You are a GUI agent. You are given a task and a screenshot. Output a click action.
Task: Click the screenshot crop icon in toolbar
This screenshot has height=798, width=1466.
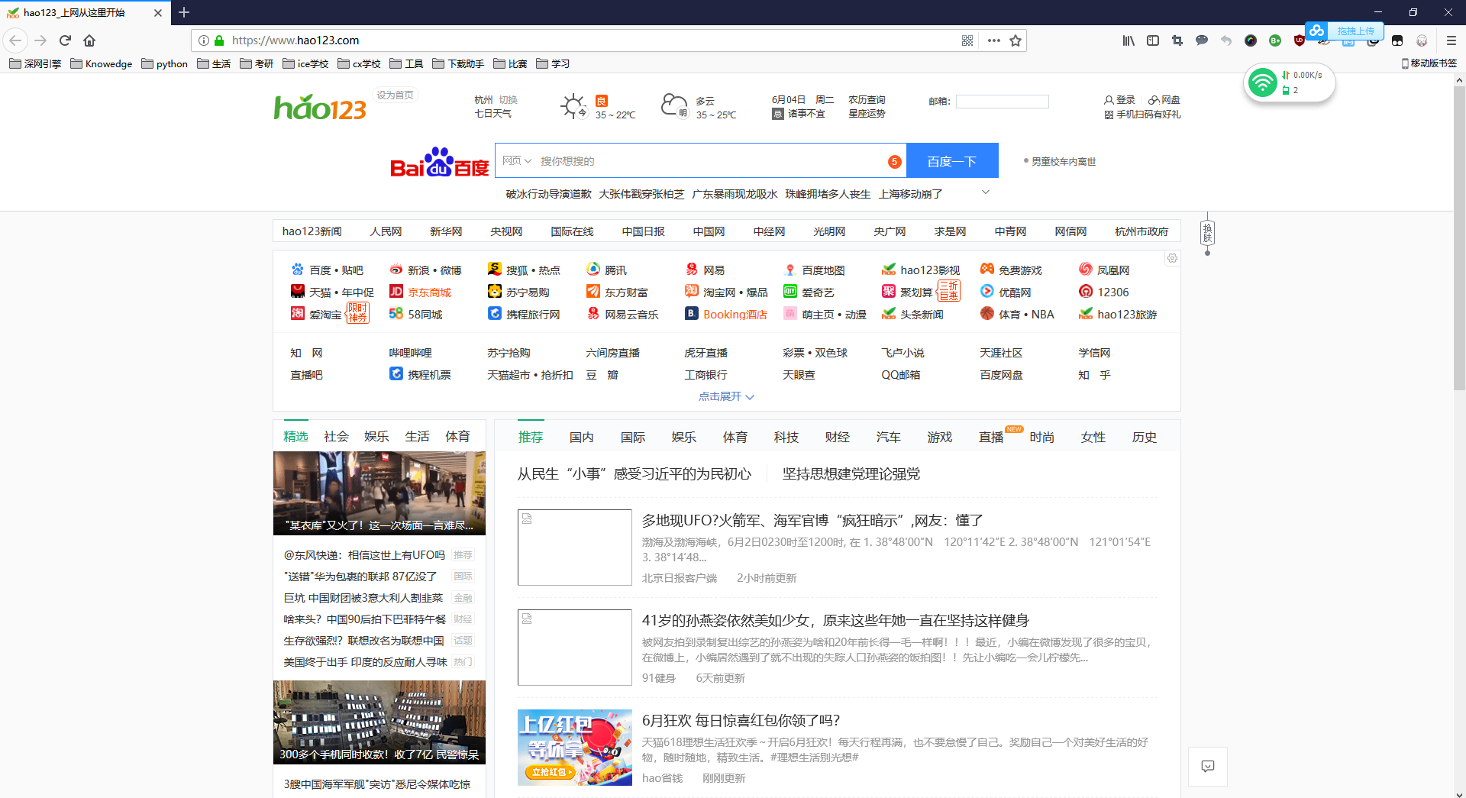1177,40
